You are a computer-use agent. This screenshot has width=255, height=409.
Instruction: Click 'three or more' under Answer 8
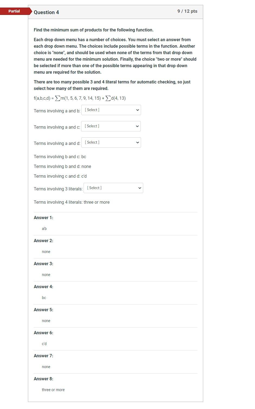(x=53, y=389)
